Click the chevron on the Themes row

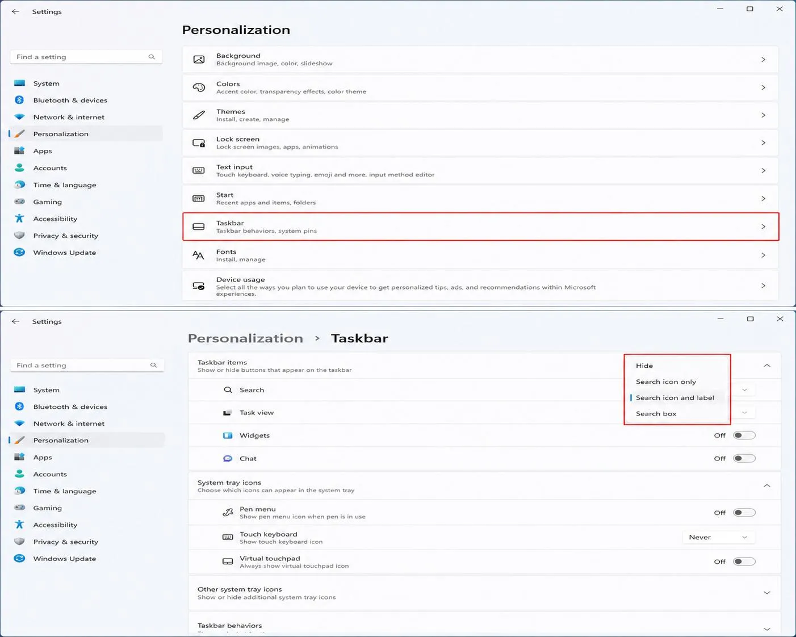(764, 115)
